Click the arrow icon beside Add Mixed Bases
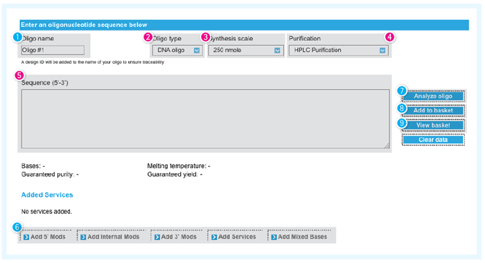Viewport: 485px width, 263px height. [x=274, y=237]
